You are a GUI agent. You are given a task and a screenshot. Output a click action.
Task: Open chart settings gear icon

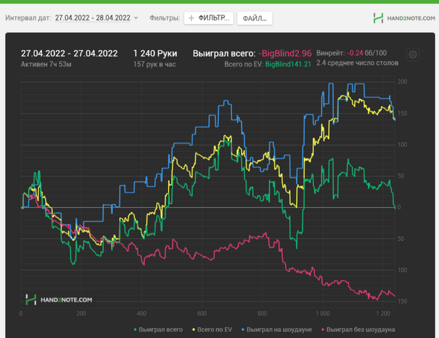(413, 55)
